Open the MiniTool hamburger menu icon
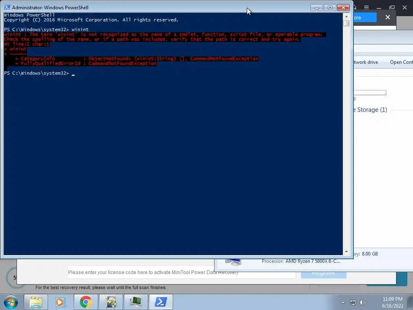This screenshot has width=413, height=310. click(366, 7)
